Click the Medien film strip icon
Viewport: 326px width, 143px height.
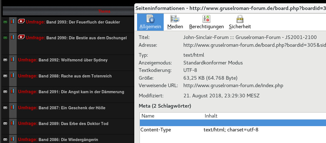[x=175, y=19]
